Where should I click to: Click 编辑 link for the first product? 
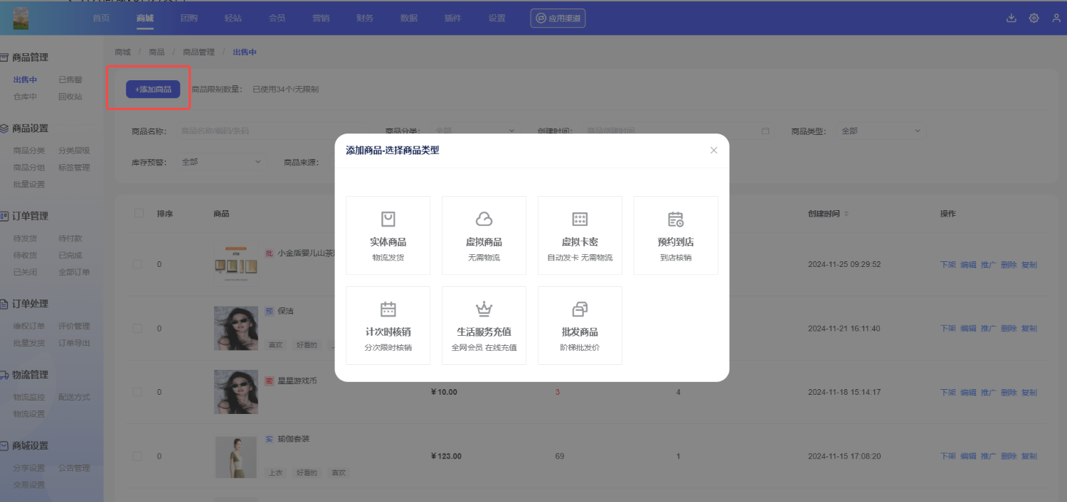[x=968, y=265]
